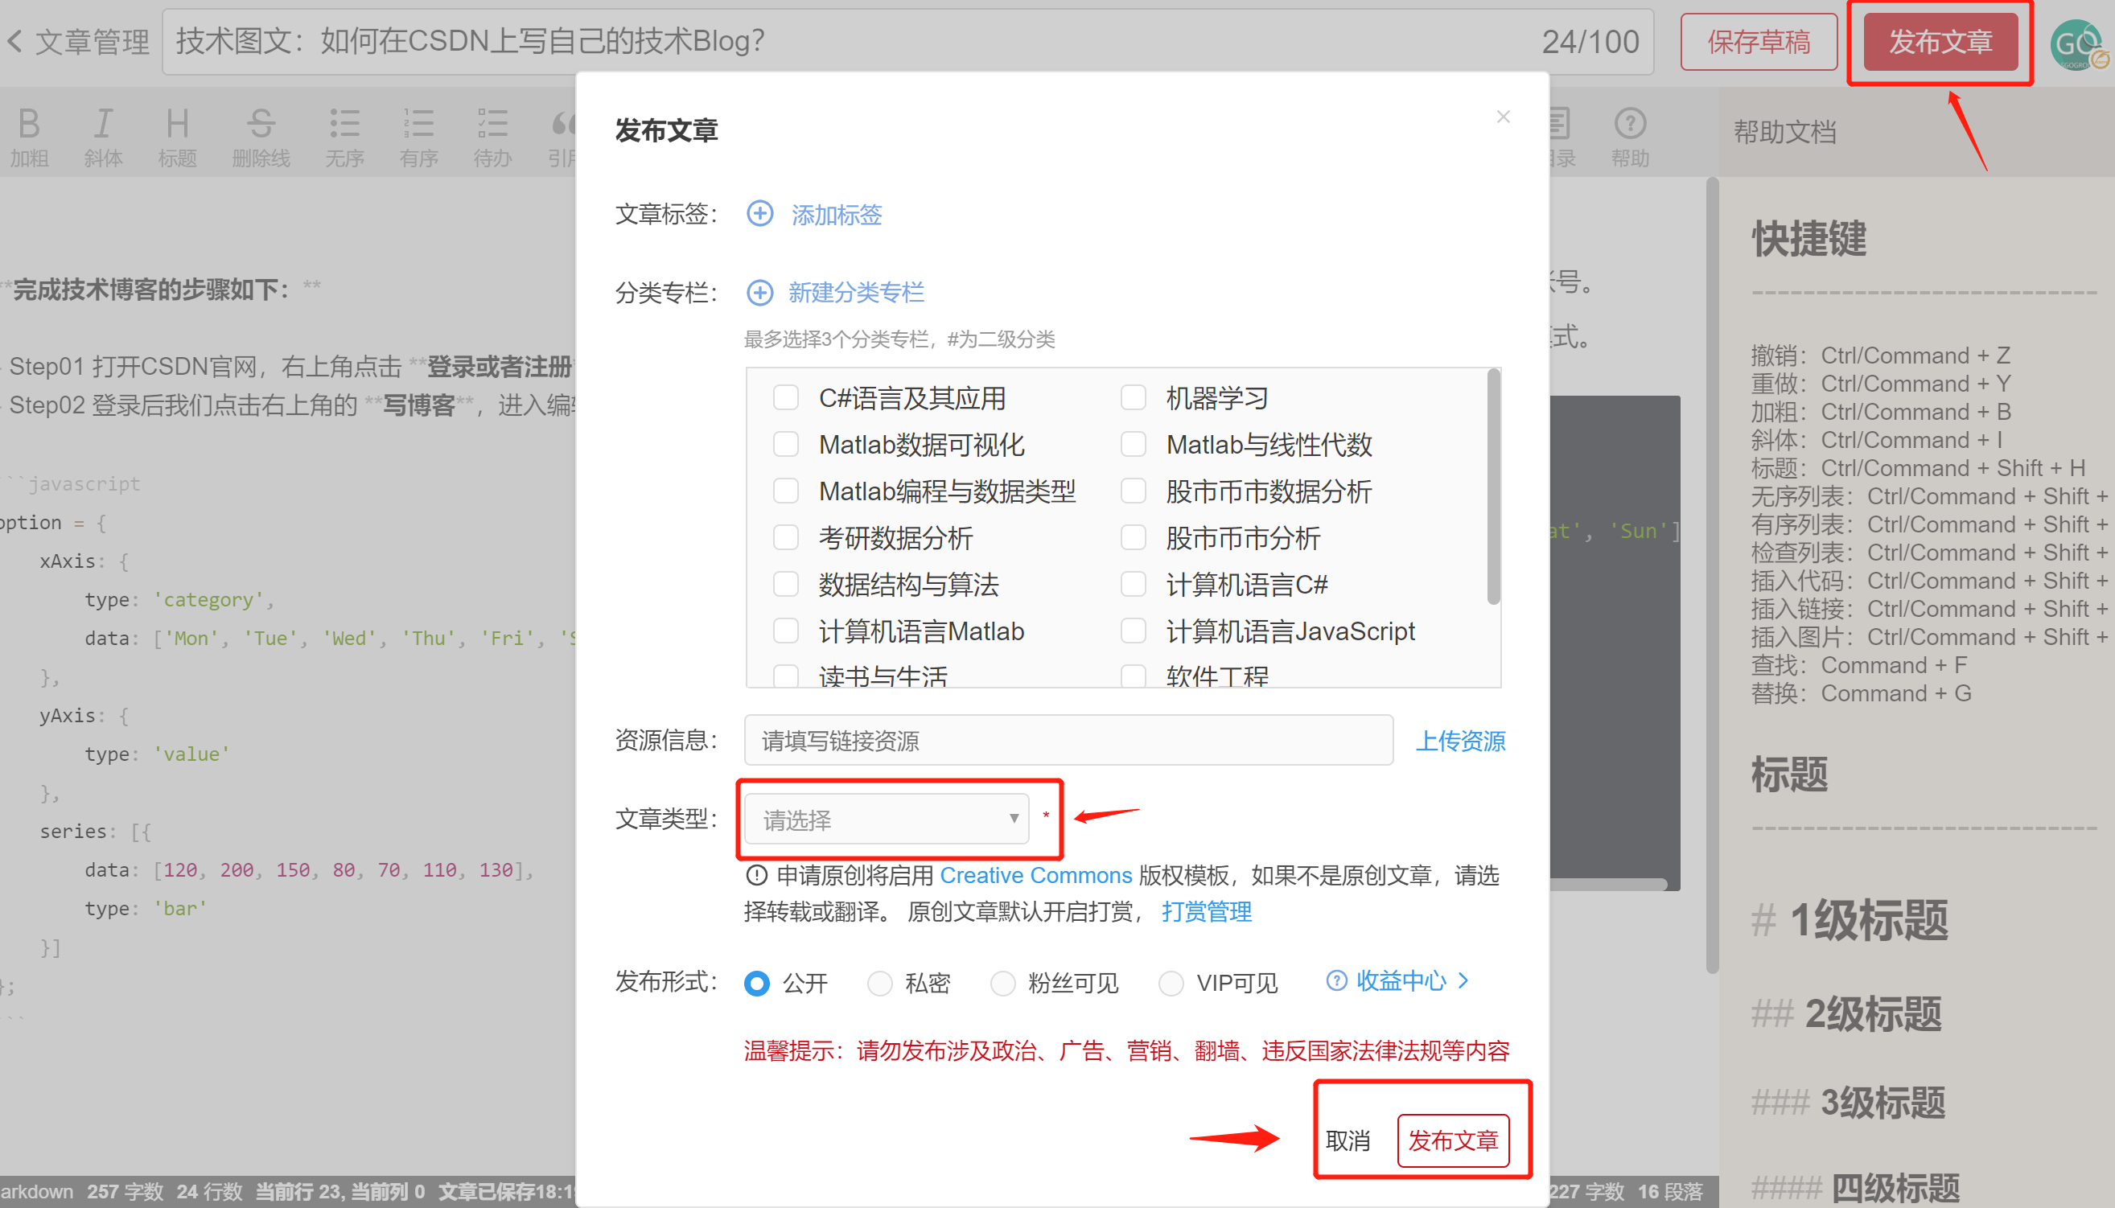Check the C#语言及其应用 category box
Image resolution: width=2115 pixels, height=1208 pixels.
(x=785, y=397)
